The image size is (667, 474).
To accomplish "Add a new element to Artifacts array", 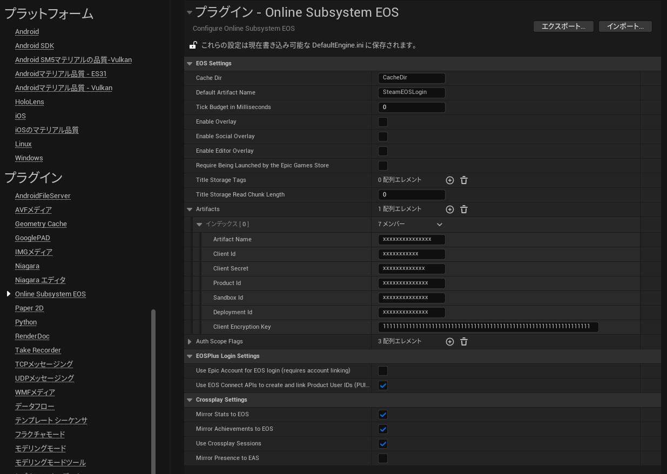I will click(x=450, y=209).
